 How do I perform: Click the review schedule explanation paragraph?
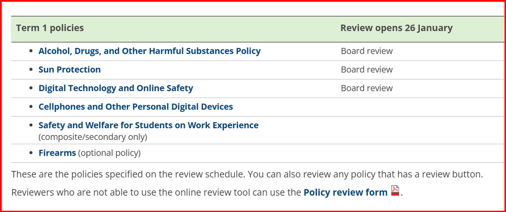[247, 174]
